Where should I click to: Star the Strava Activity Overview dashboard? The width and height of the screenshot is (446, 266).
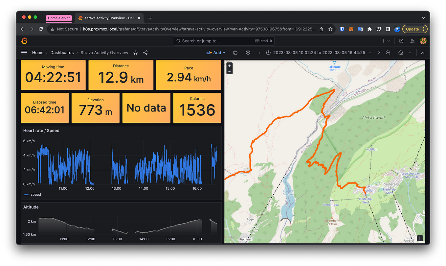(x=135, y=53)
